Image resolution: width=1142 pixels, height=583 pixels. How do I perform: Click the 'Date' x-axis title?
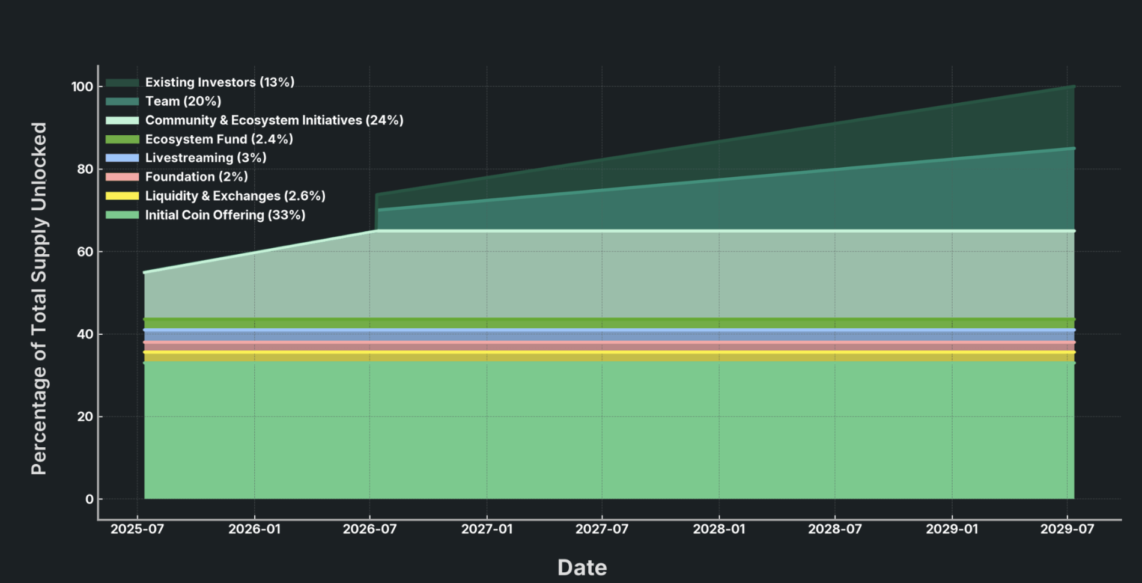tap(582, 567)
